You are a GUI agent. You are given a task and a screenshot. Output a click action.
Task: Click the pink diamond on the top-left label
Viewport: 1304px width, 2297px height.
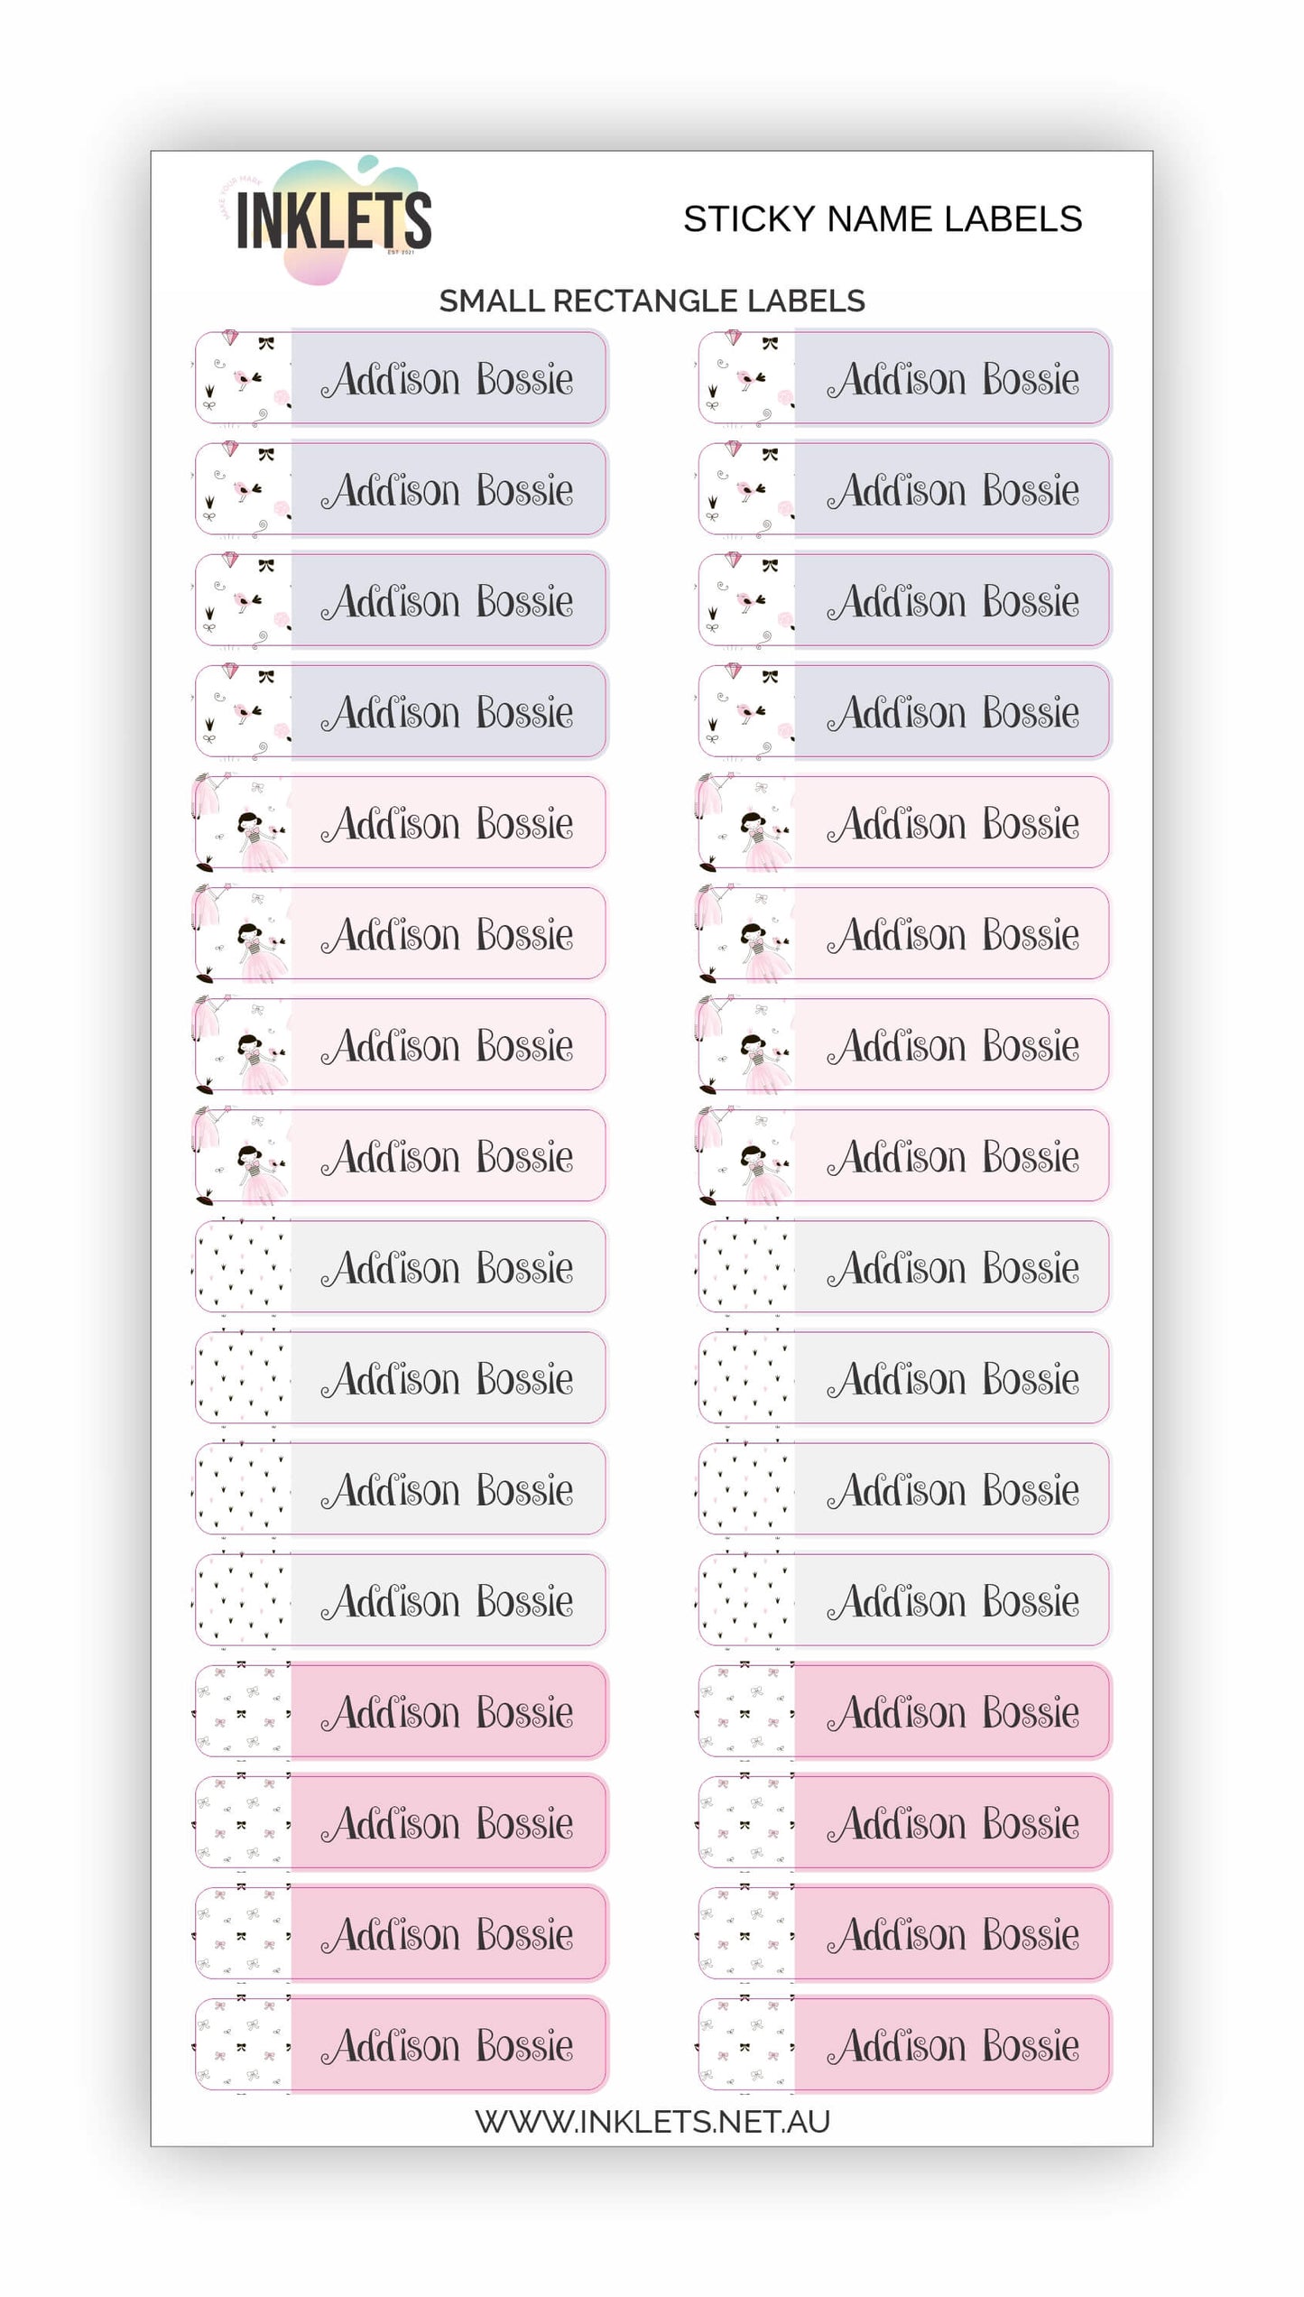click(x=230, y=338)
